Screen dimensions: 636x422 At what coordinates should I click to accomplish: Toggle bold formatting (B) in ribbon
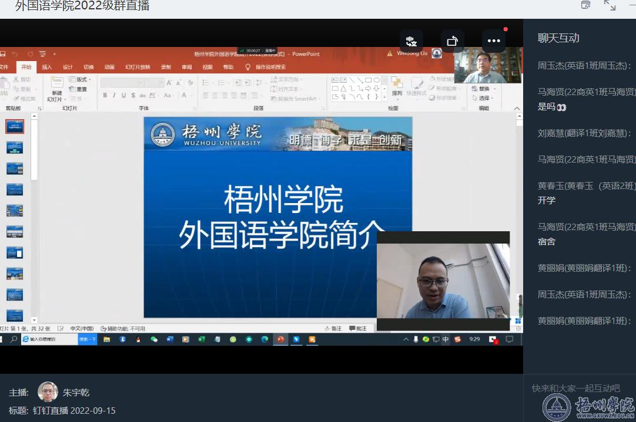tap(105, 95)
